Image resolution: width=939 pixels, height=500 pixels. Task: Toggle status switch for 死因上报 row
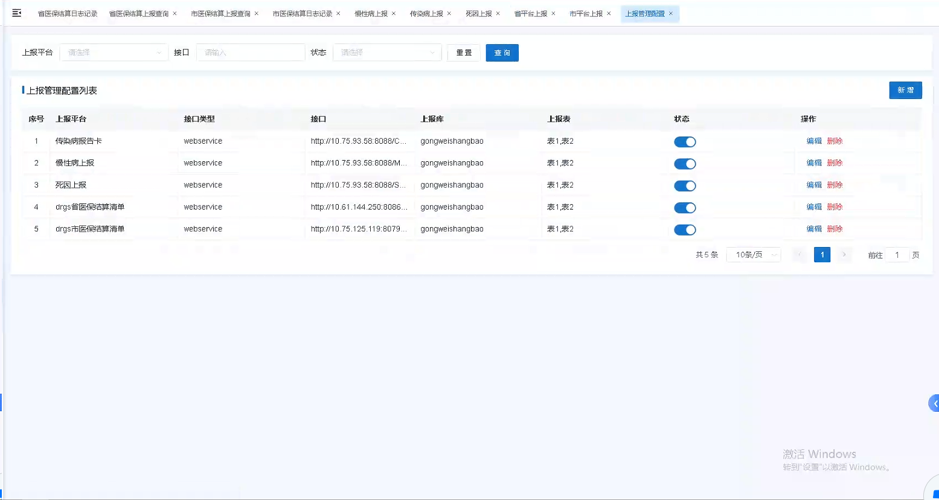point(685,186)
